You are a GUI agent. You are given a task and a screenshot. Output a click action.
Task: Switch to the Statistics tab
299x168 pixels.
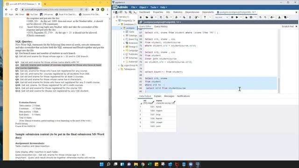click(x=178, y=12)
